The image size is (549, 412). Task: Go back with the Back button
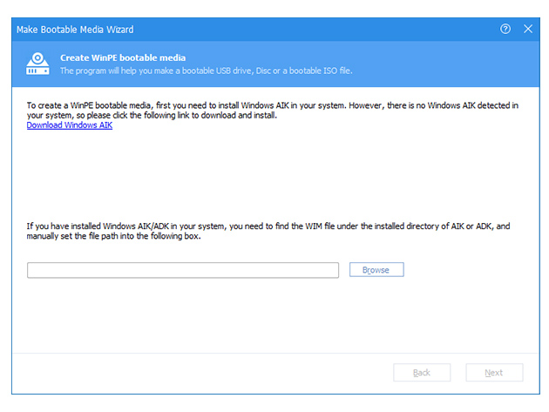(422, 373)
